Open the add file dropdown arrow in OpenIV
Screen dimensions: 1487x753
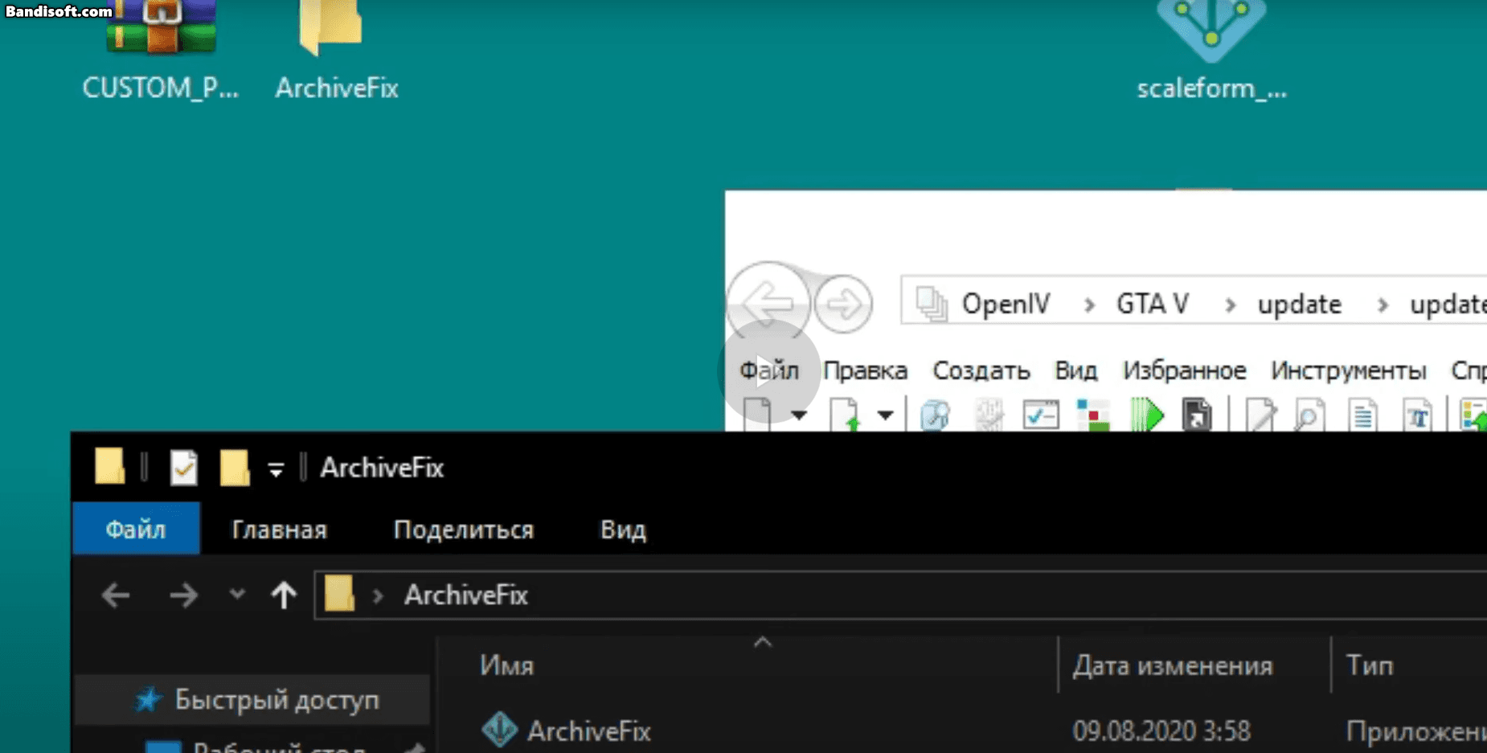tap(885, 415)
